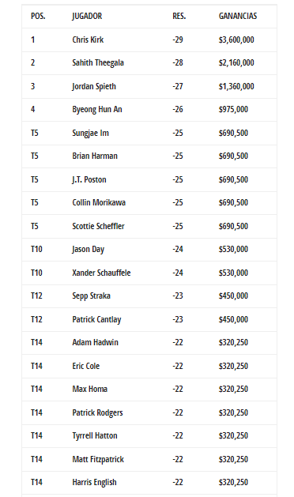Click Harris English's name

[95, 483]
